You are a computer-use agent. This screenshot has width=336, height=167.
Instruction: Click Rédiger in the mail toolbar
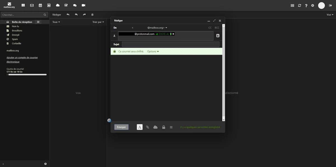(57, 15)
